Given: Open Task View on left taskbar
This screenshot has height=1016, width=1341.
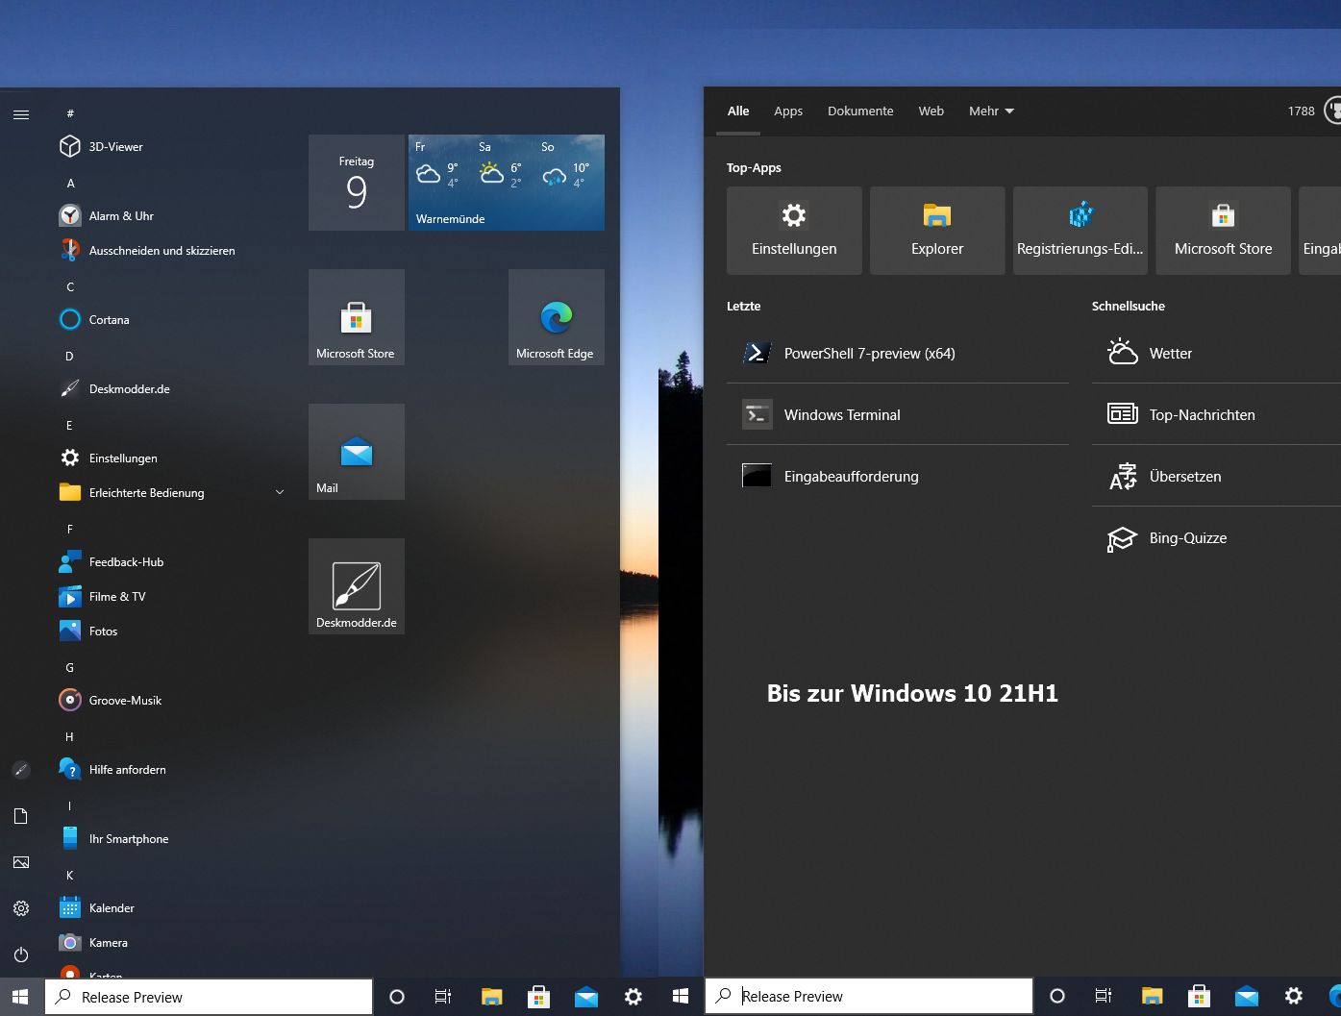Looking at the screenshot, I should coord(443,997).
